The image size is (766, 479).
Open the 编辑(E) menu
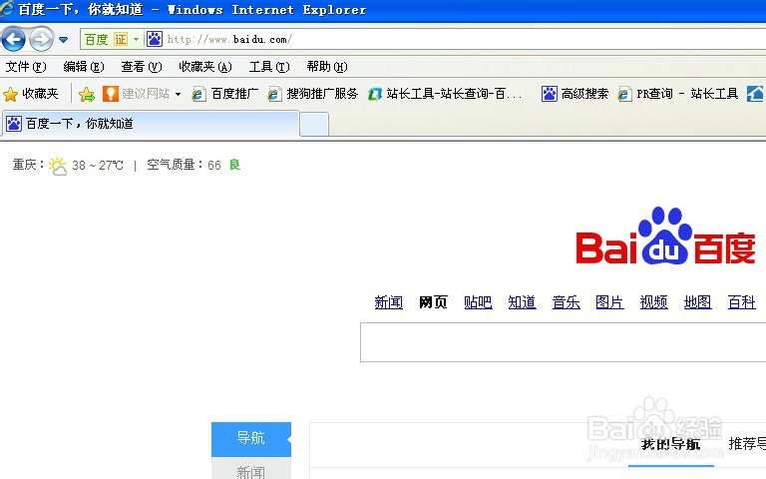tap(84, 67)
